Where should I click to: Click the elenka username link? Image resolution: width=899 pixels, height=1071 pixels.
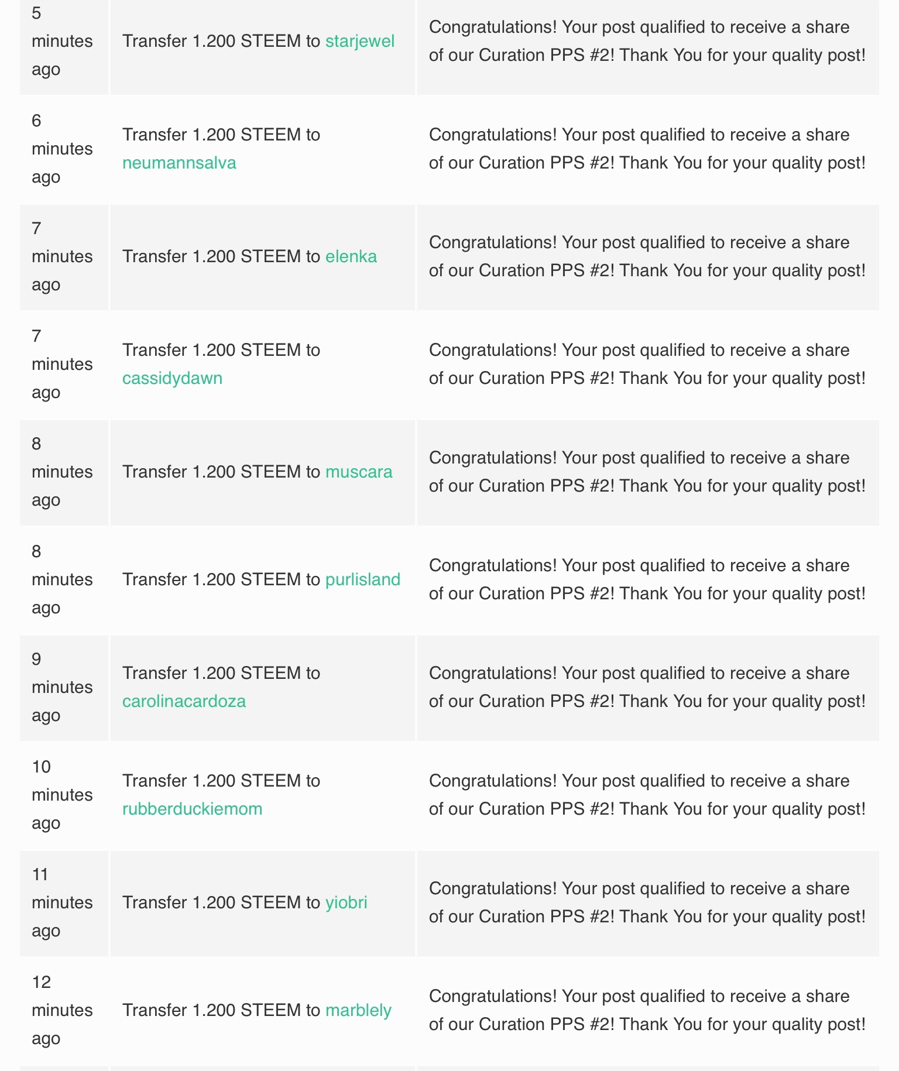[x=351, y=256]
